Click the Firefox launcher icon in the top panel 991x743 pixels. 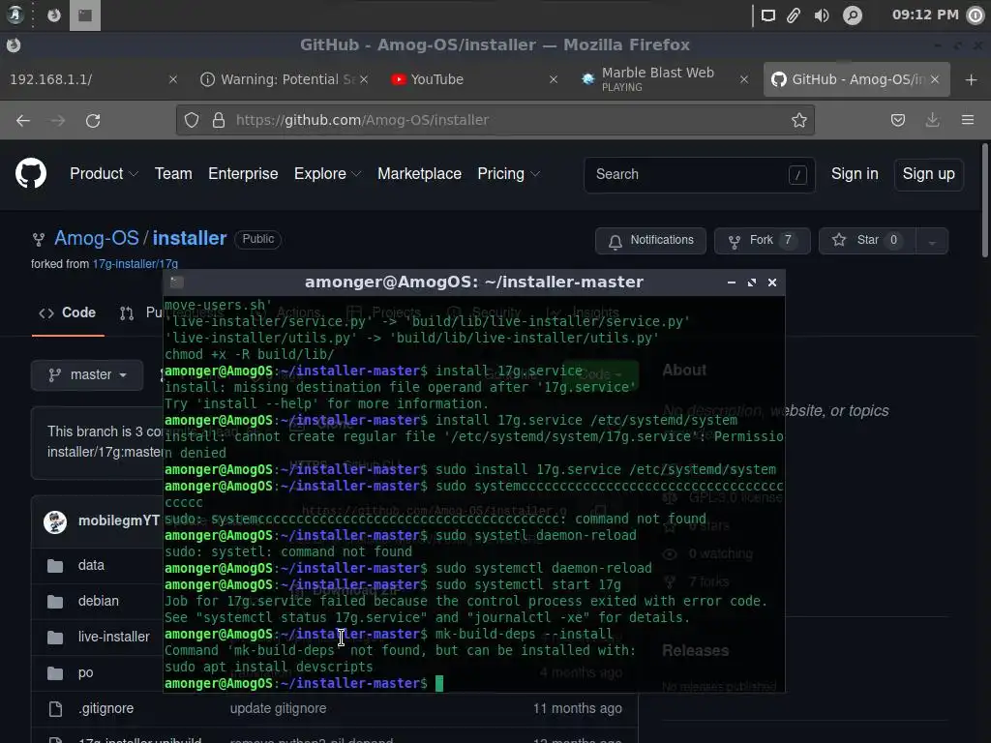click(x=54, y=15)
